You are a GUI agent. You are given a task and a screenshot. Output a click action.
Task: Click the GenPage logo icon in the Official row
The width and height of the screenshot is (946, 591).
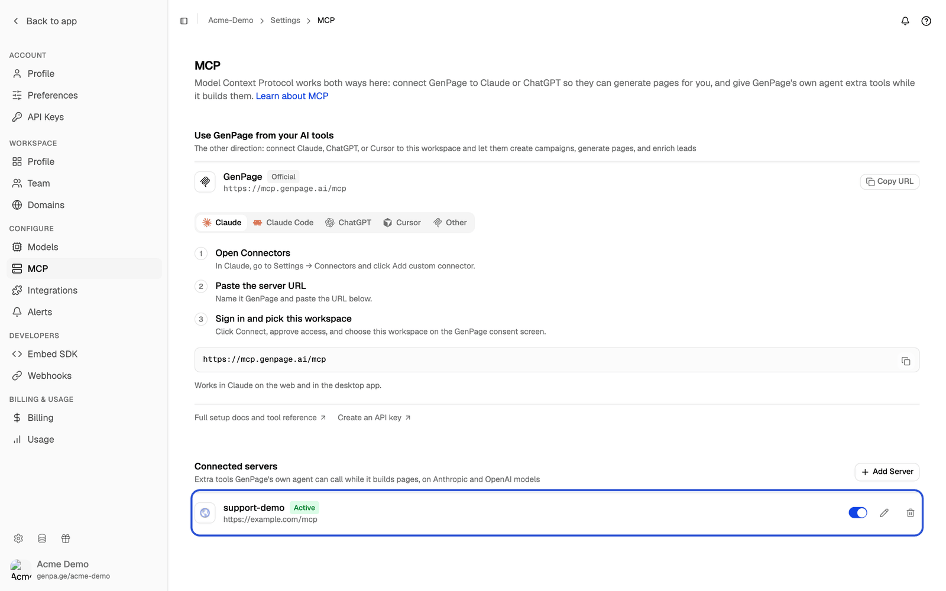(205, 182)
